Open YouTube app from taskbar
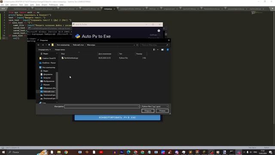The height and width of the screenshot is (155, 275). click(x=101, y=152)
